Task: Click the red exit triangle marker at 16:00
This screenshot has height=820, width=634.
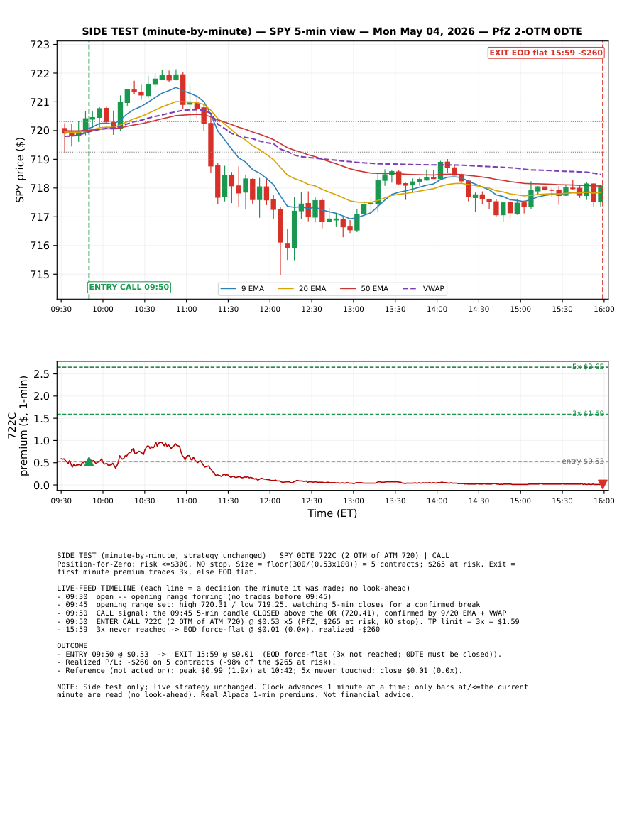Action: (x=603, y=484)
